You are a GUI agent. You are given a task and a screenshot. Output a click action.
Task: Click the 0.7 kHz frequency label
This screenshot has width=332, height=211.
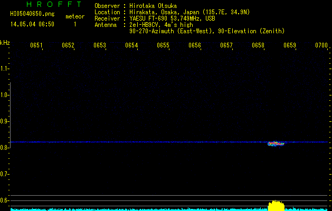pos(4,174)
